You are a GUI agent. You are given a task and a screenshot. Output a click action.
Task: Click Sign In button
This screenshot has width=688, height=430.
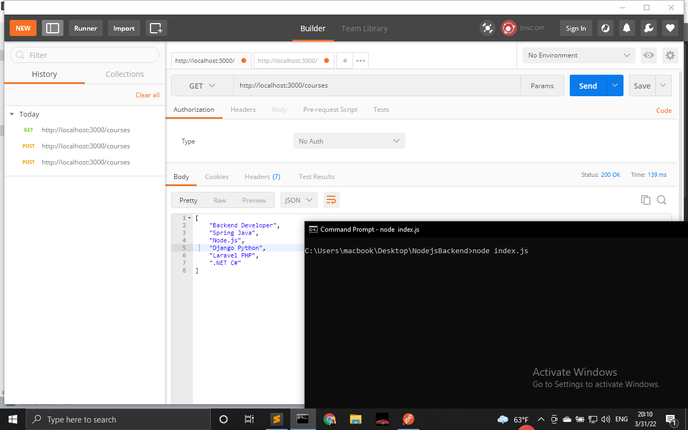(576, 28)
